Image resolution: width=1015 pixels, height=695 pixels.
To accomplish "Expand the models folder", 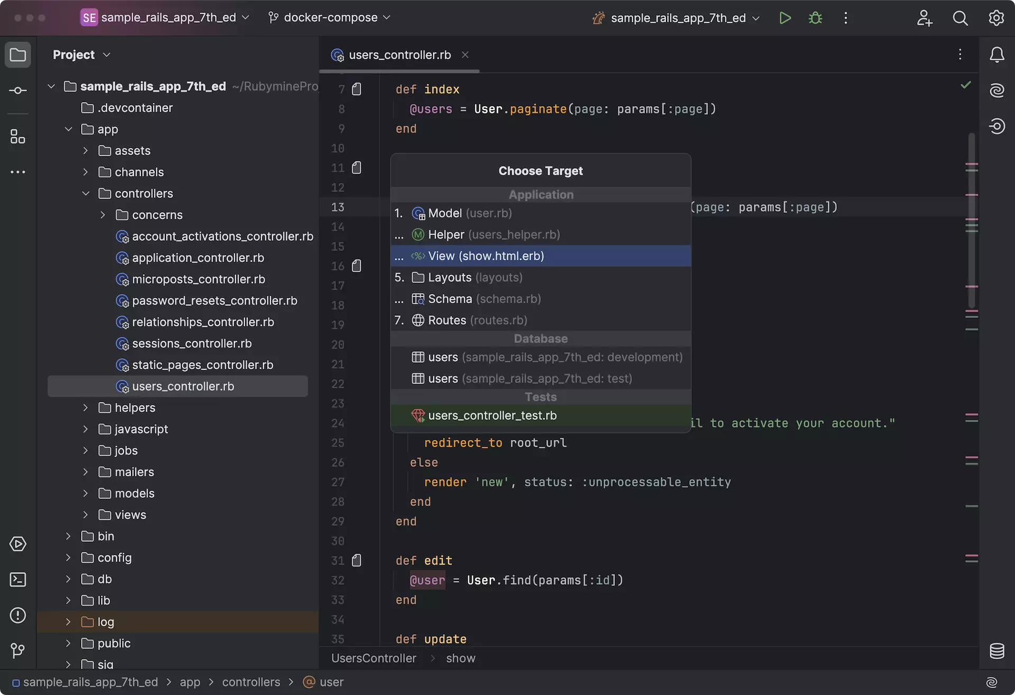I will click(x=86, y=493).
